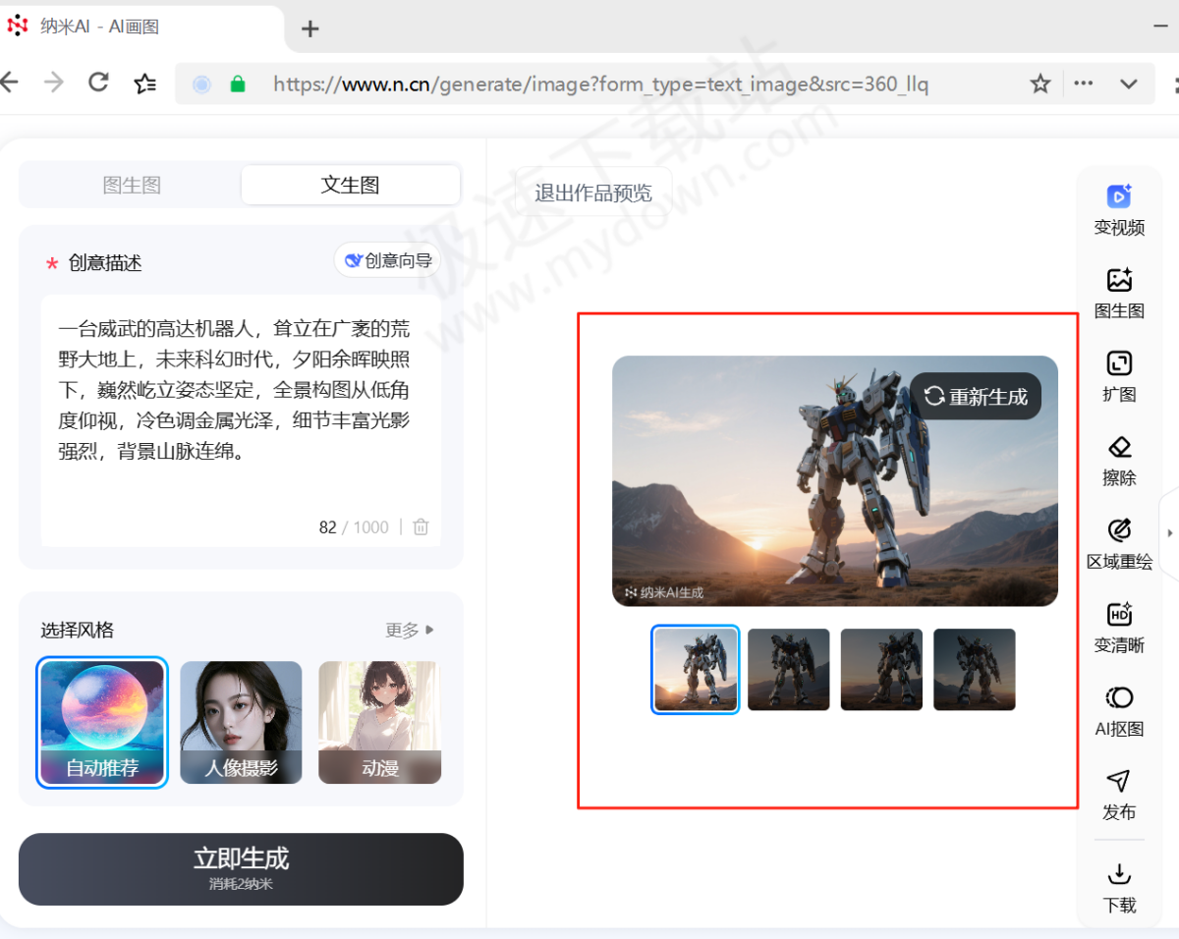This screenshot has width=1179, height=939.
Task: Enable the 自动推荐 style option
Action: 101,722
